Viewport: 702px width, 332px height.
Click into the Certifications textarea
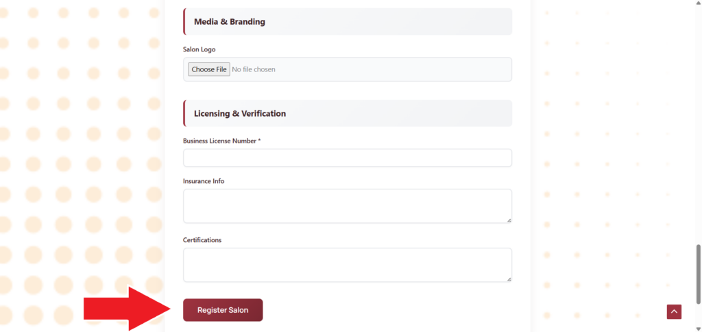347,265
